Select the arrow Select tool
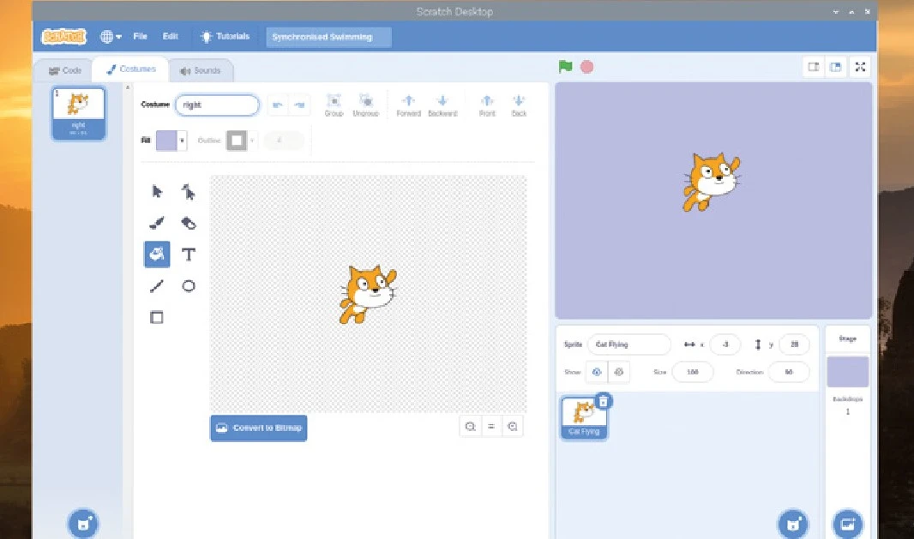This screenshot has height=539, width=914. click(x=157, y=191)
